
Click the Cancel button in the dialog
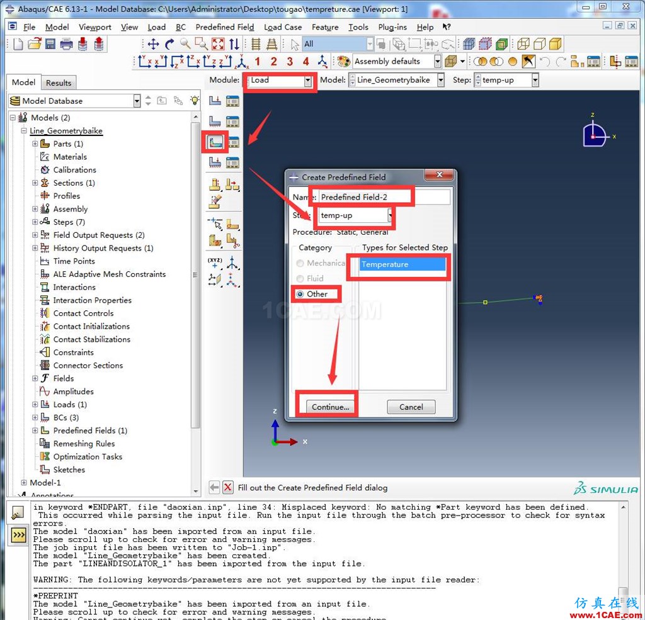coord(411,407)
